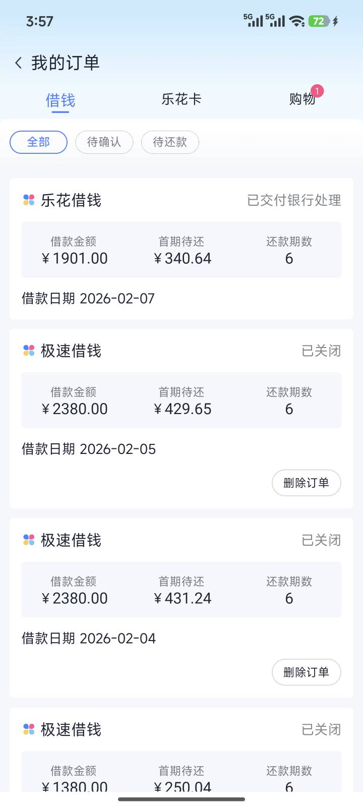363x807 pixels.
Task: Open the 已交付银行处理 status on 乐花借钱
Action: pyautogui.click(x=294, y=200)
